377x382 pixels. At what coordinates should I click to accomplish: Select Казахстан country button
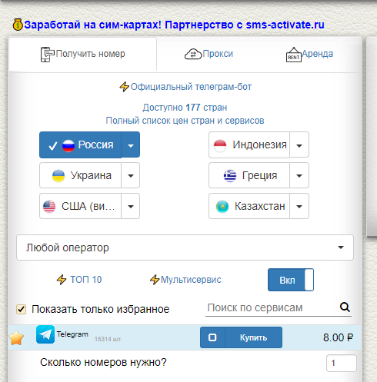(249, 206)
